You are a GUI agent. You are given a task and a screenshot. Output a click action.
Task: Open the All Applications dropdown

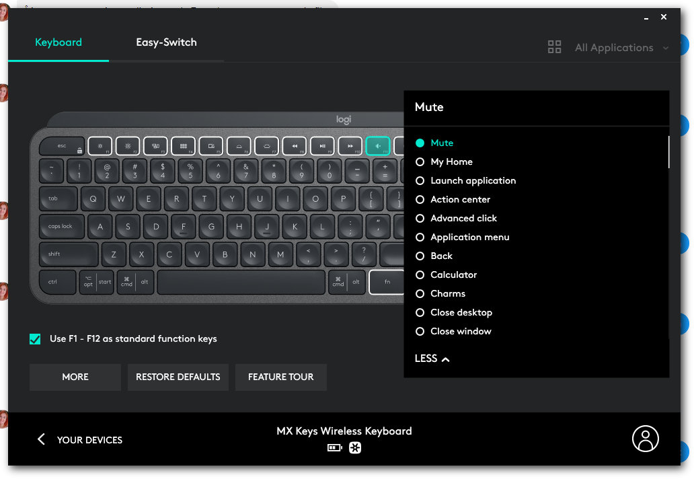coord(608,47)
